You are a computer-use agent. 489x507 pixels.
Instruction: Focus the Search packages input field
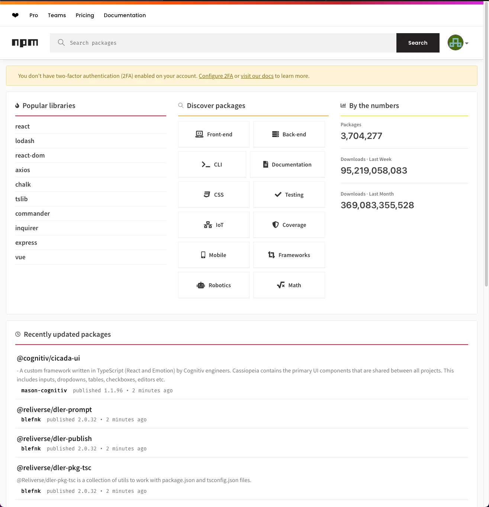223,43
